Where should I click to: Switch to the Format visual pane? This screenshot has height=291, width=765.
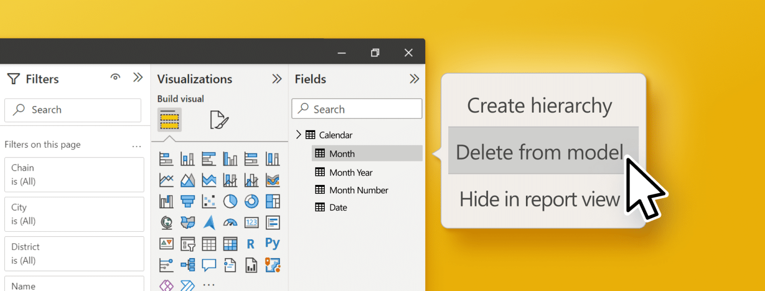(220, 120)
